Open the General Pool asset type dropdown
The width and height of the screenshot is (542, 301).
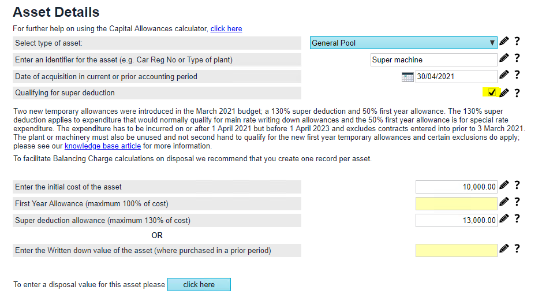pos(403,43)
